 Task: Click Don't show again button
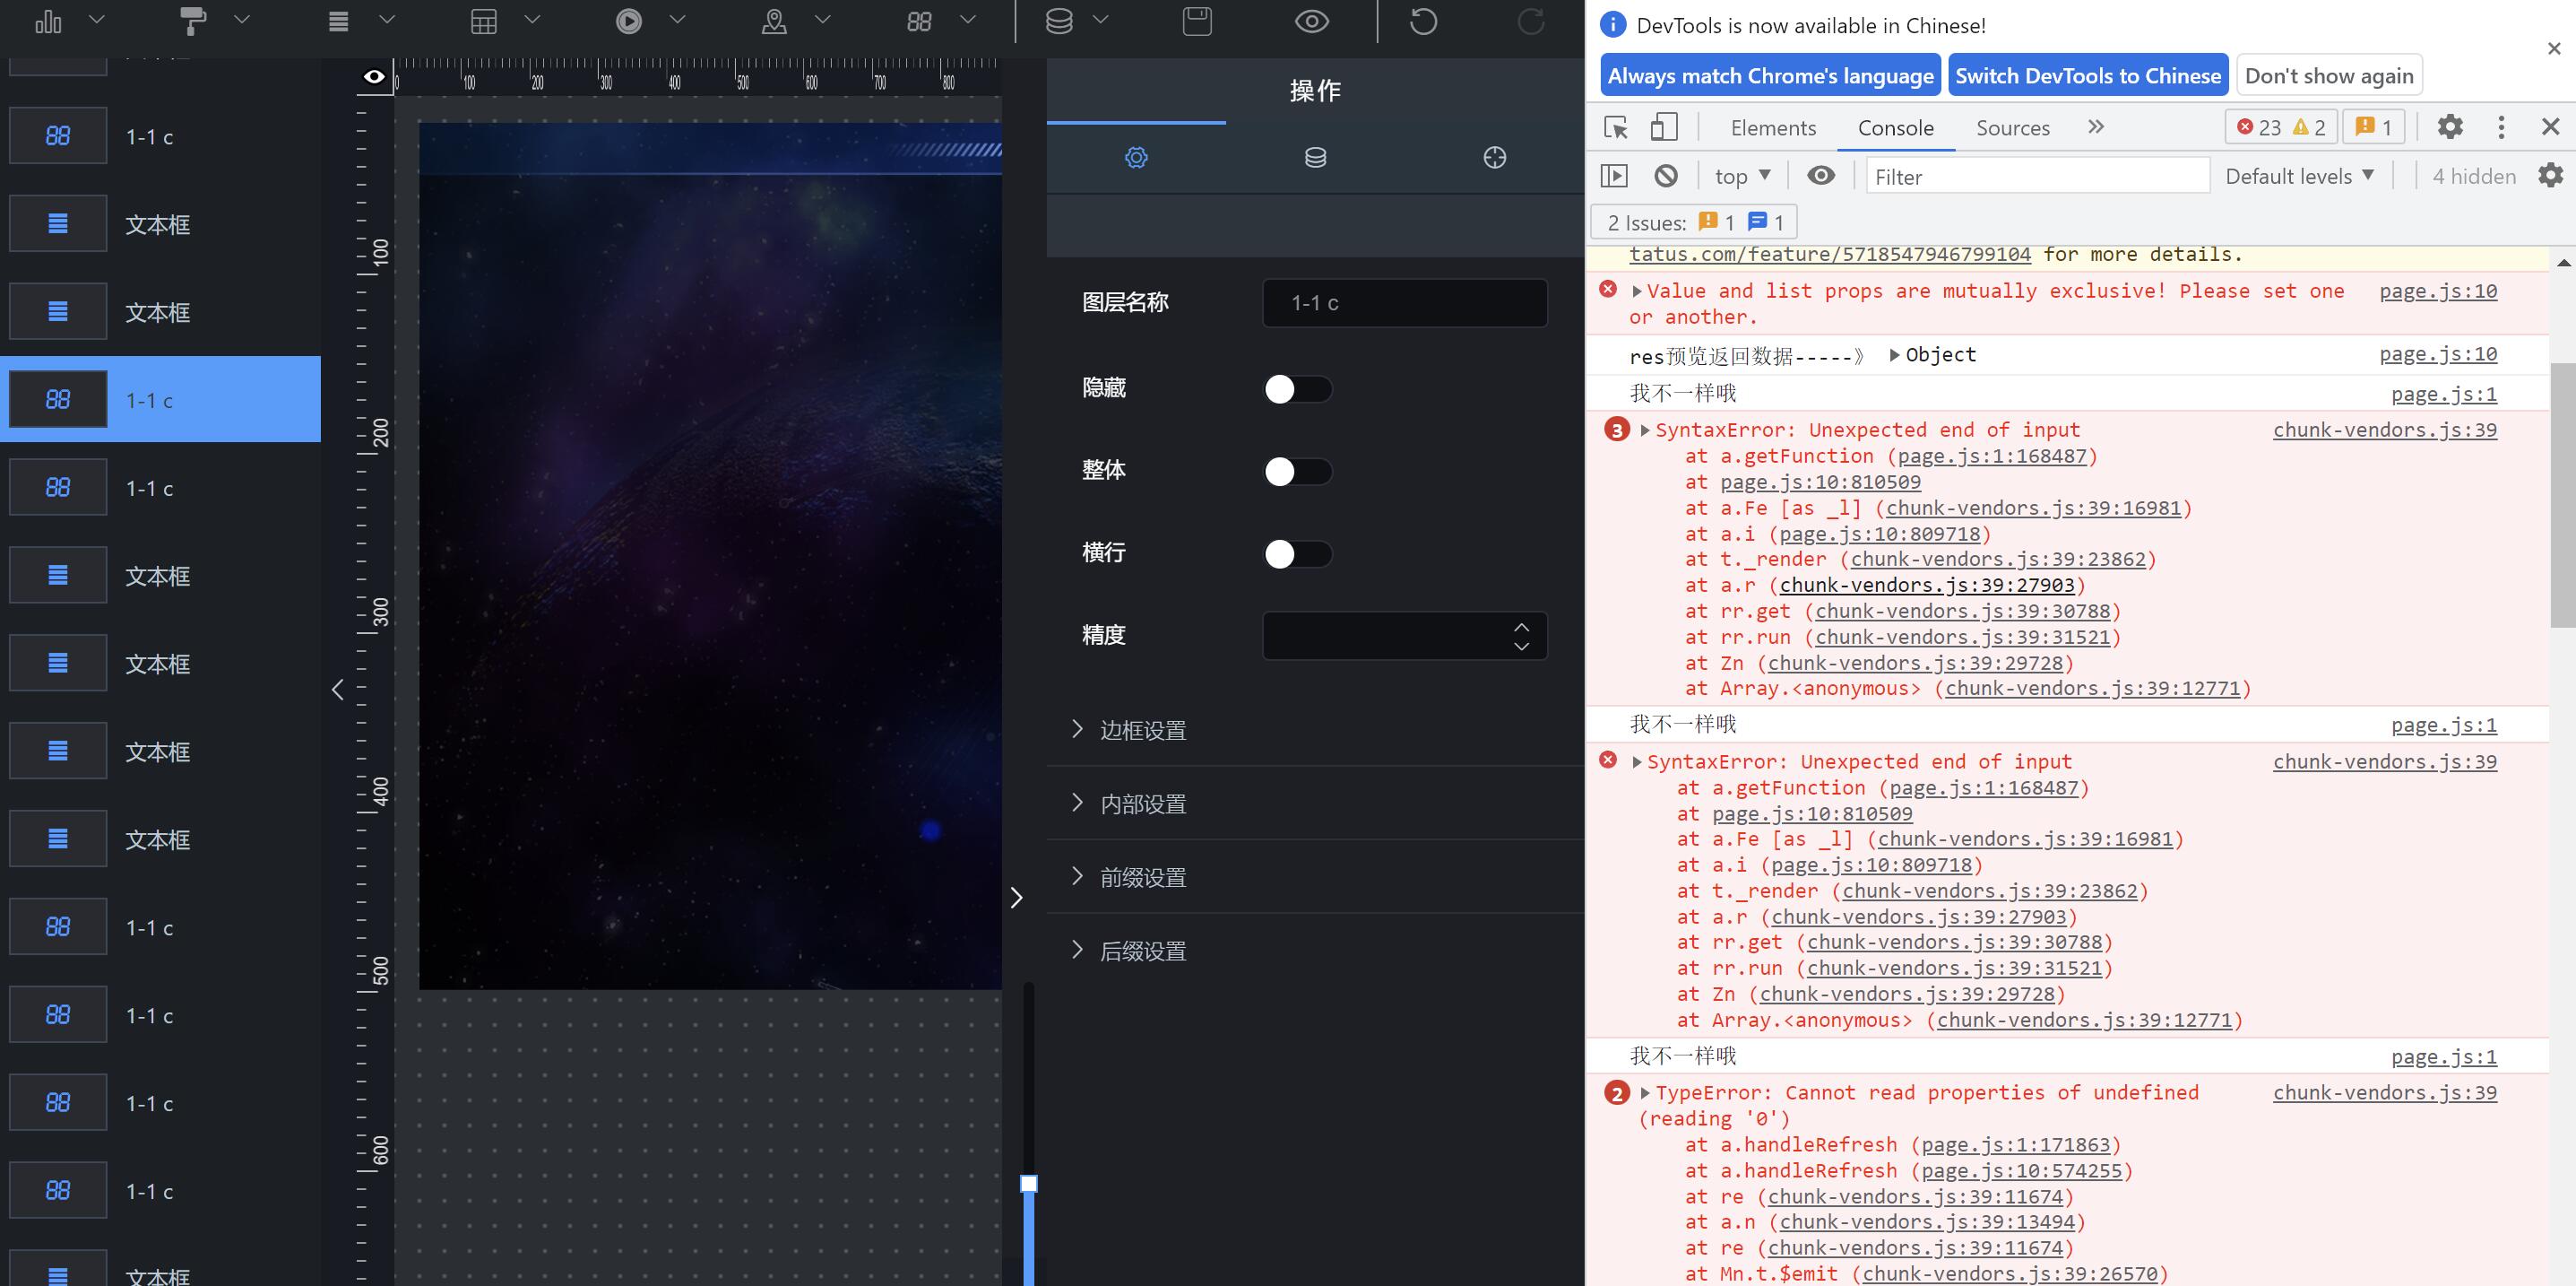point(2329,76)
